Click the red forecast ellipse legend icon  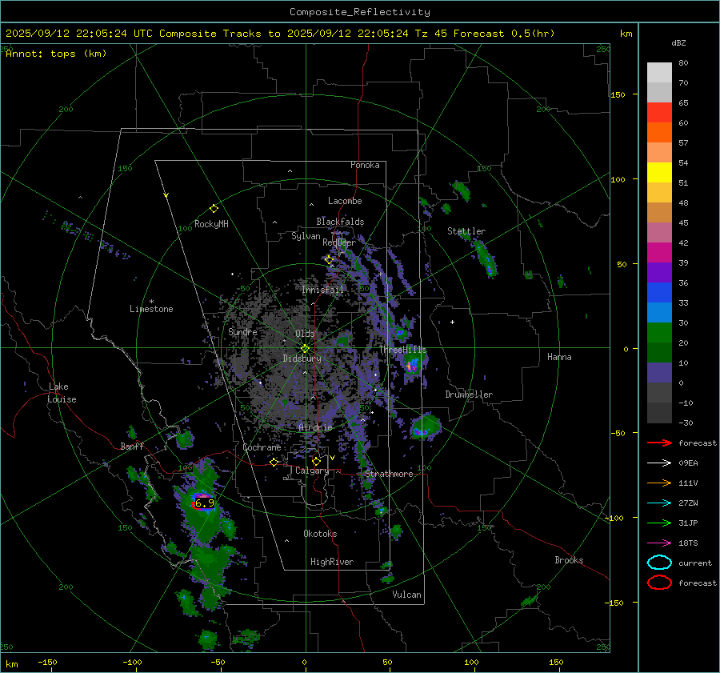(x=659, y=583)
